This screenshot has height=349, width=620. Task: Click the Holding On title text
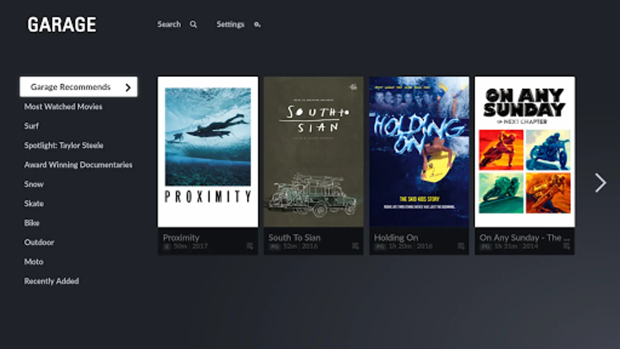pos(396,237)
